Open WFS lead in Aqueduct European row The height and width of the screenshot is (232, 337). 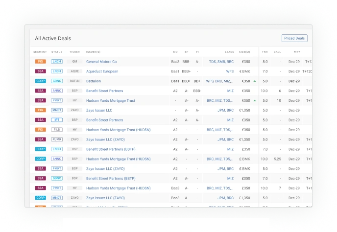(230, 71)
